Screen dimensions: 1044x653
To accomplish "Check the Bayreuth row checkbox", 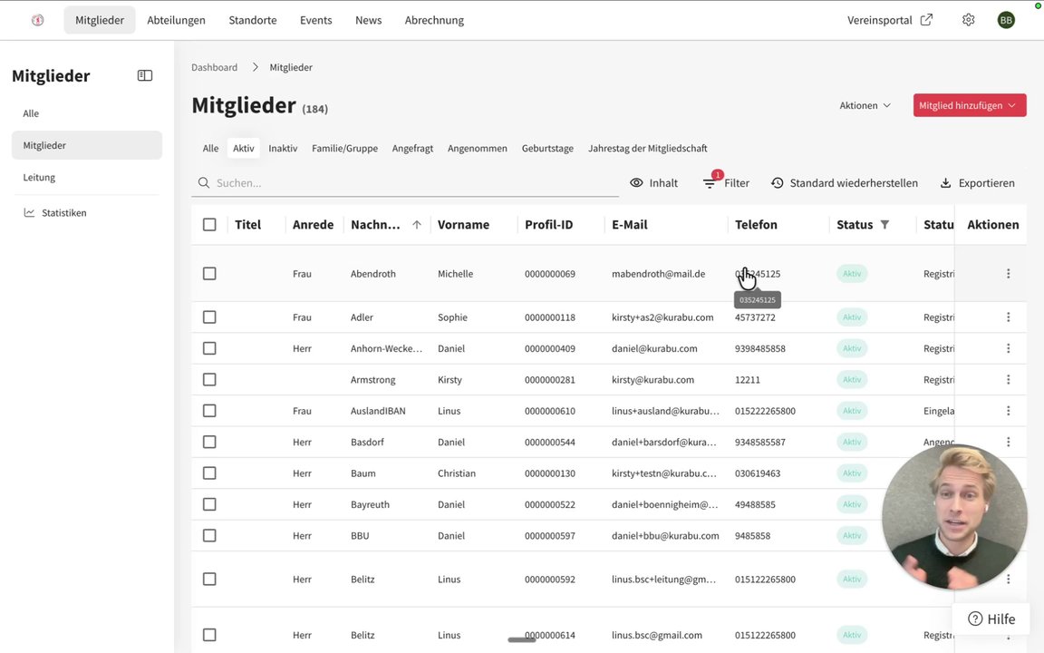I will (x=209, y=504).
